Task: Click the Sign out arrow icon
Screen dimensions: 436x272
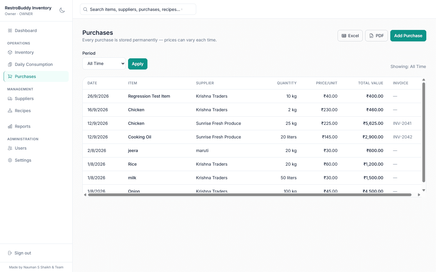Action: point(10,253)
